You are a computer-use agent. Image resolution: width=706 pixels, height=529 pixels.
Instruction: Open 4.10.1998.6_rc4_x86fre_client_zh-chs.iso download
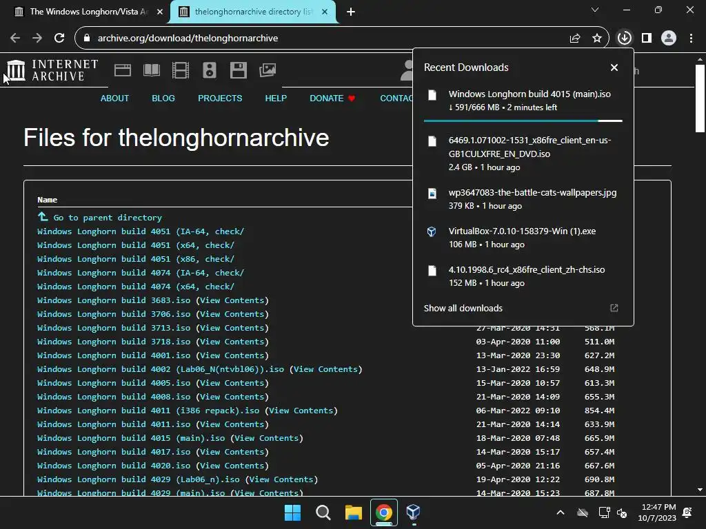pos(523,276)
